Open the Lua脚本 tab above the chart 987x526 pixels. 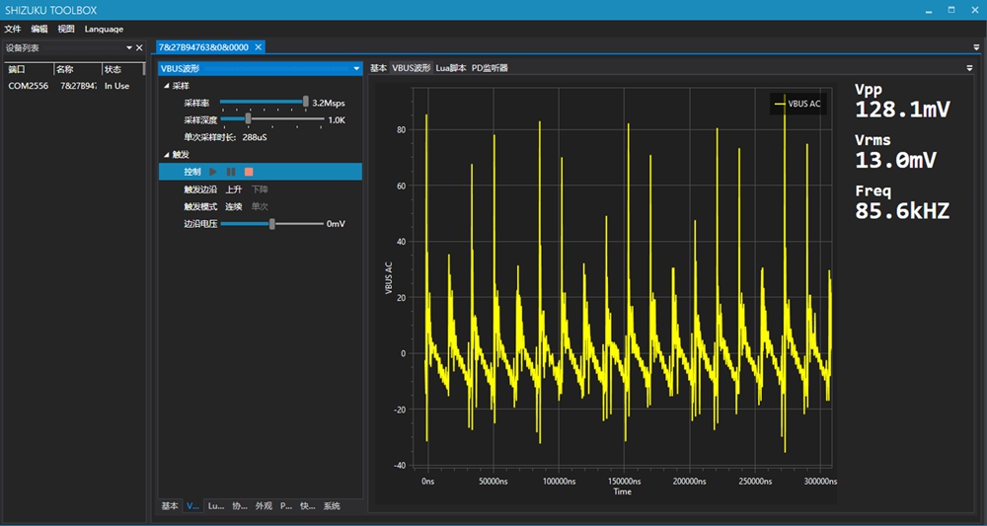[451, 68]
